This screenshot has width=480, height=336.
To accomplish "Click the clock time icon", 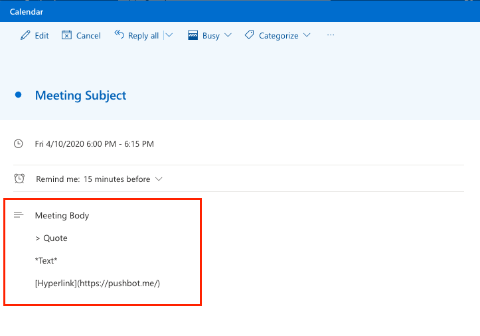I will [19, 143].
